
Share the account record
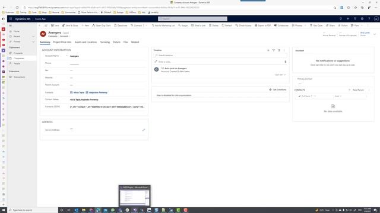click(x=330, y=25)
